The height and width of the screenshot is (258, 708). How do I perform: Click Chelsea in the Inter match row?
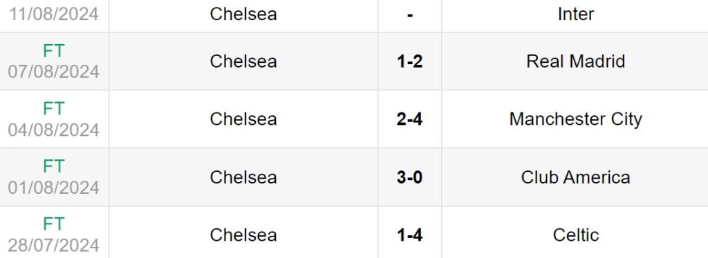pyautogui.click(x=243, y=14)
